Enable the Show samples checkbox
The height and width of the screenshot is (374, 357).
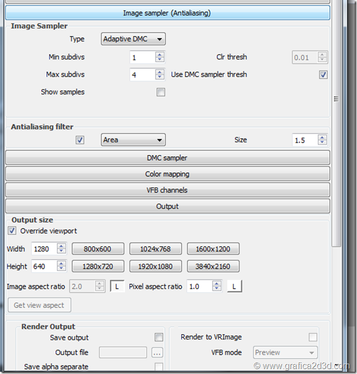coord(161,92)
